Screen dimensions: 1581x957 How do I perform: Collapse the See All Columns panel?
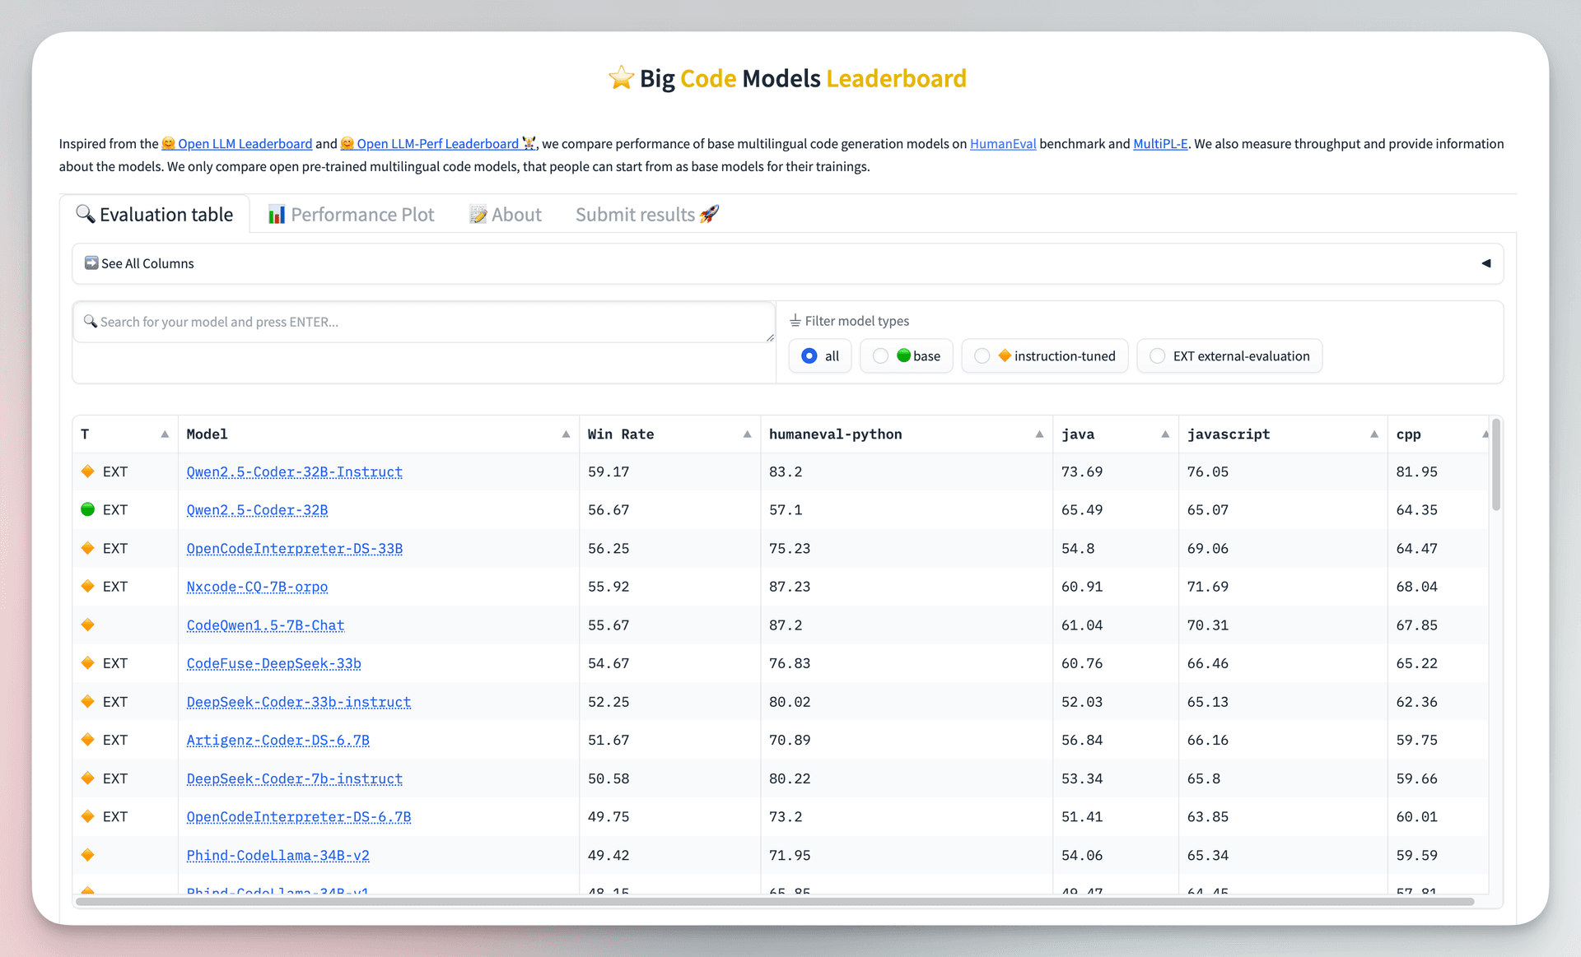1486,263
